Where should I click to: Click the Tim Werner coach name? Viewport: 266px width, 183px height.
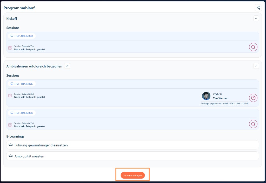(x=220, y=98)
